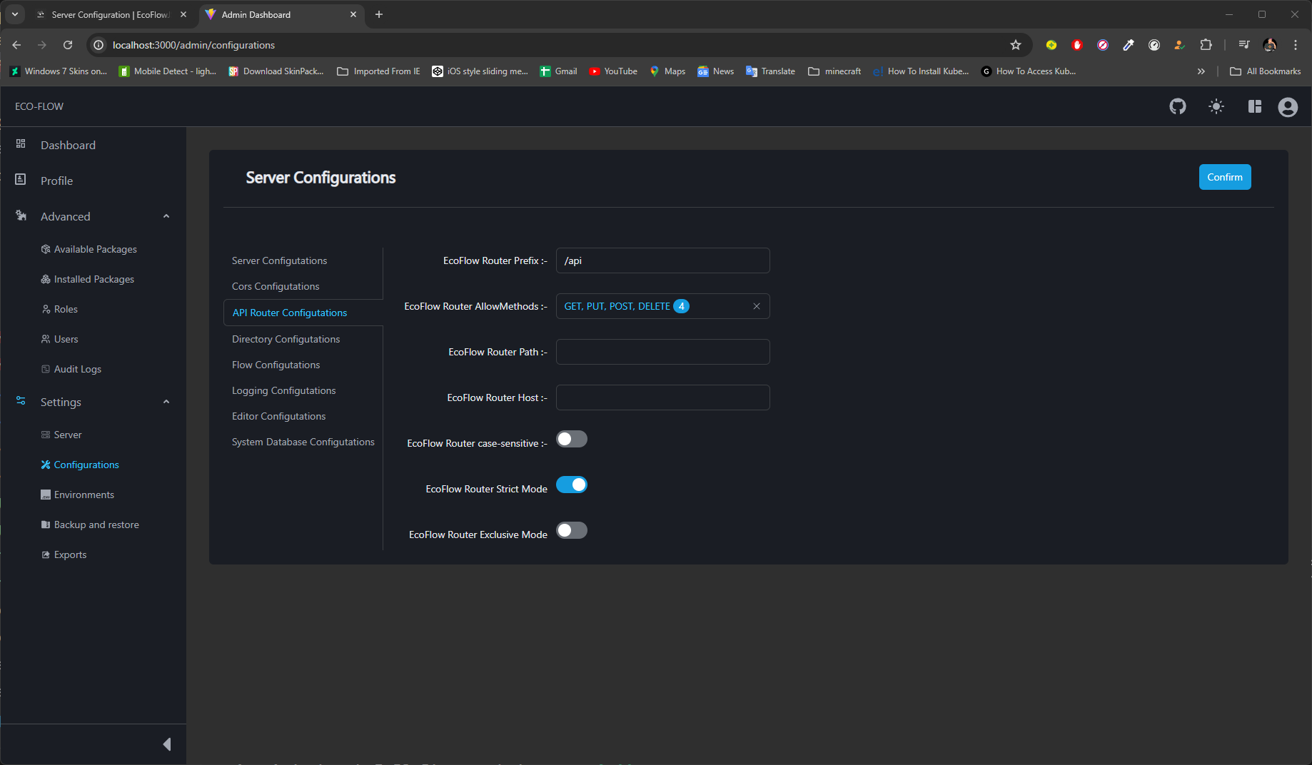Go to Roles page

(x=65, y=309)
